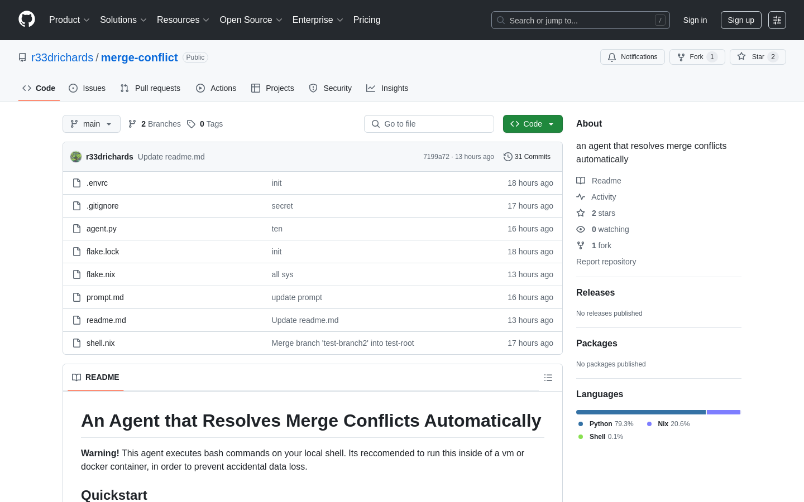Click the Notifications button
This screenshot has height=502, width=804.
pos(633,57)
